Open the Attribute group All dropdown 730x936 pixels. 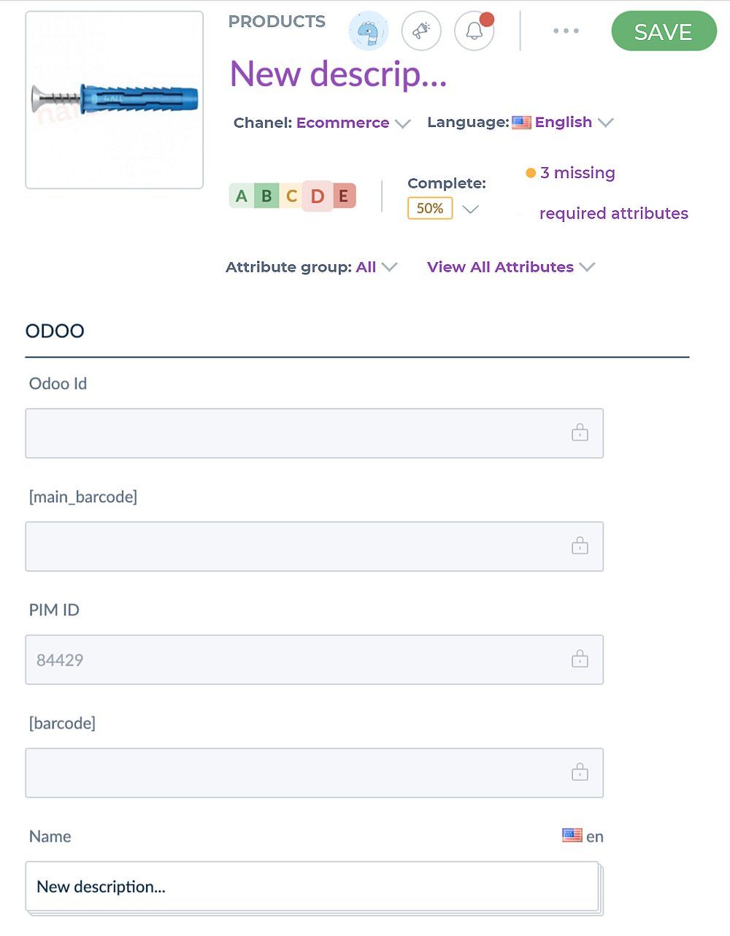pos(389,267)
